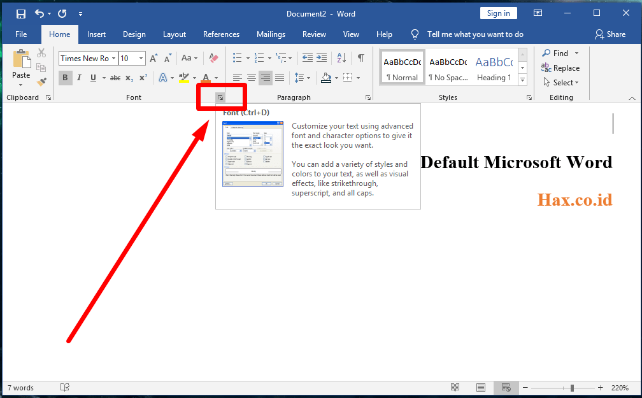Screen dimensions: 642x398
Task: Switch to the Layout tab
Action: (x=175, y=34)
